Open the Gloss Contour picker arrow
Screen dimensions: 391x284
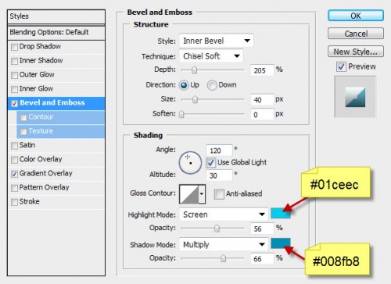coord(202,194)
